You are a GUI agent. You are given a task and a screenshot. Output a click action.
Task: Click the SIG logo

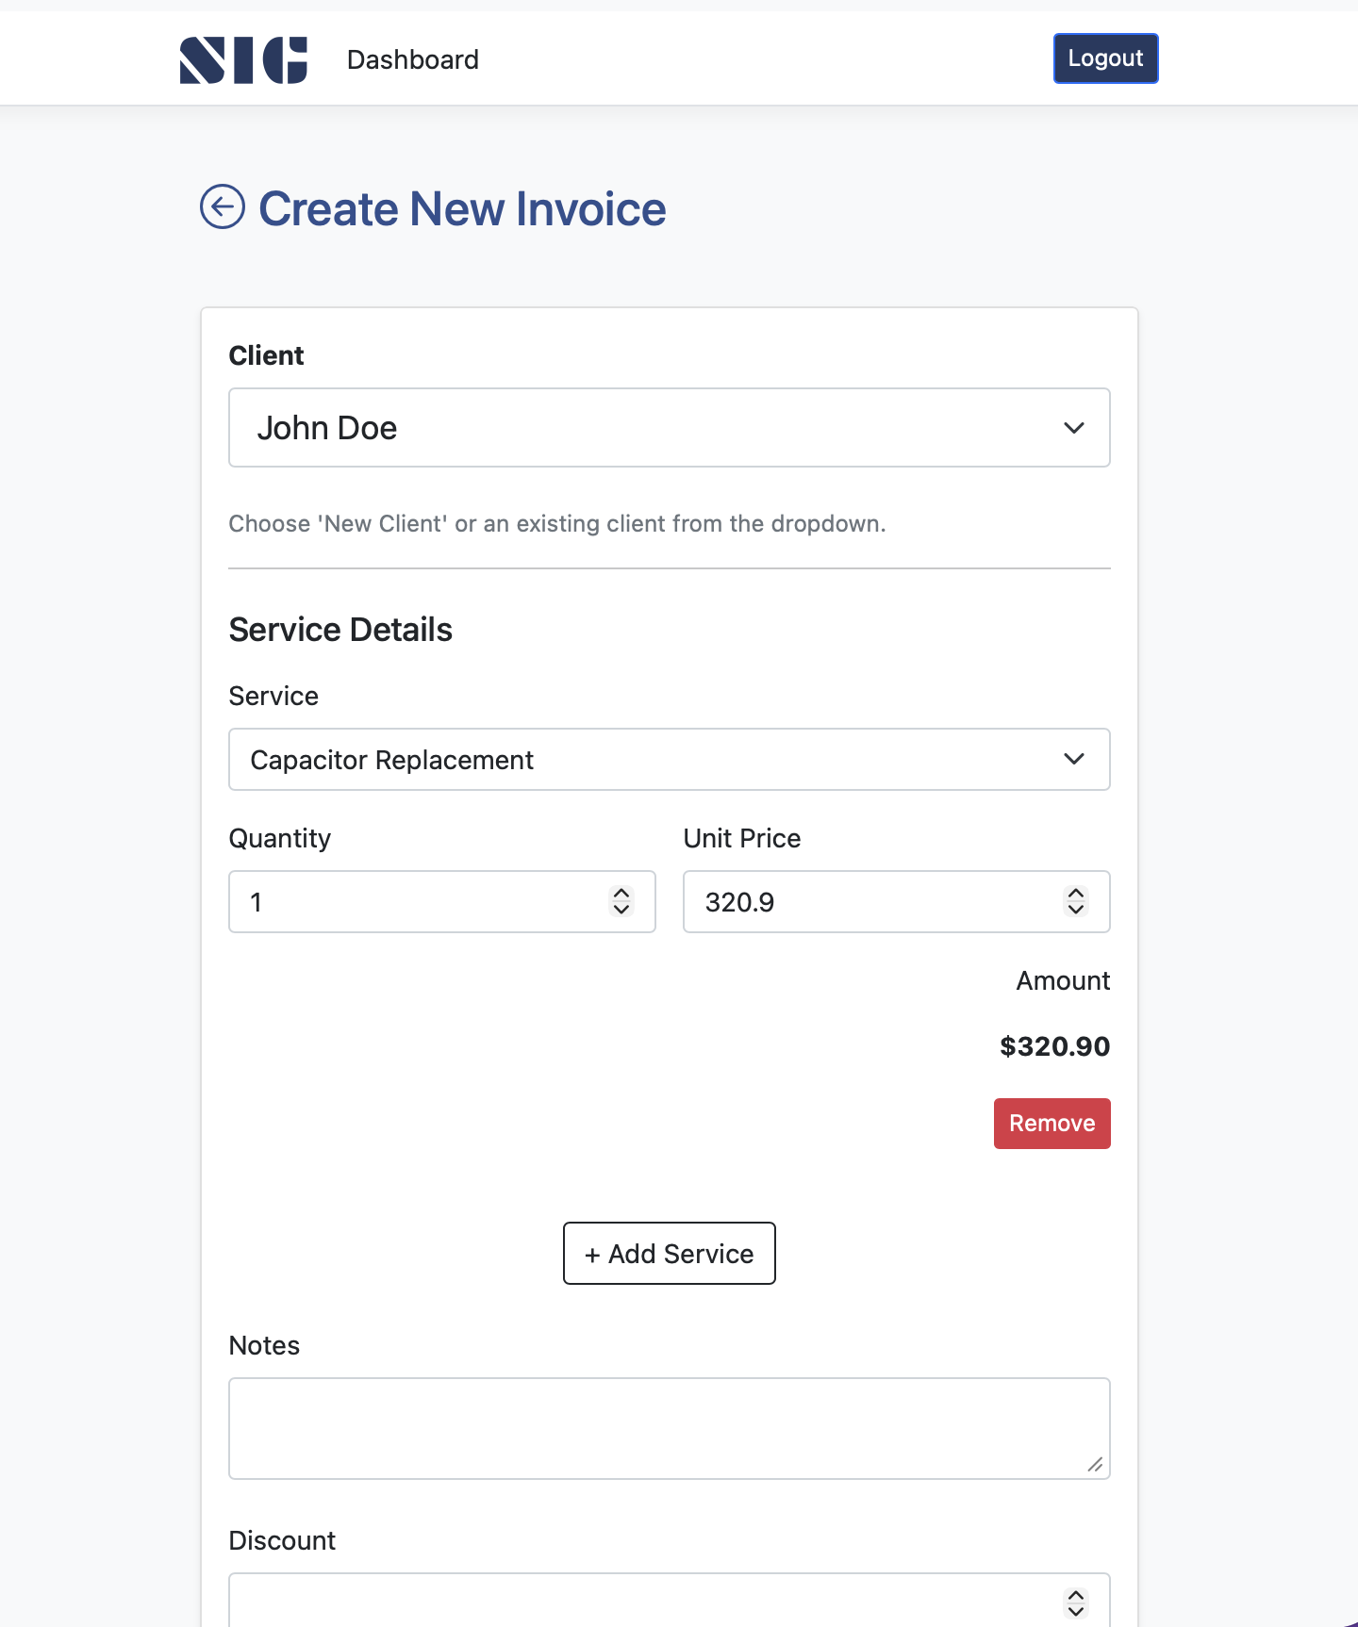[x=243, y=58]
